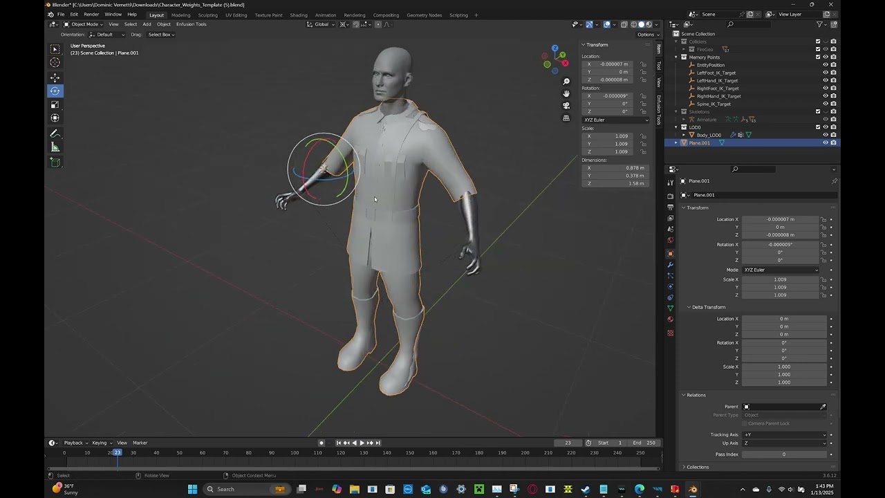
Task: Open the Object Data green triangle tab
Action: pos(670,308)
